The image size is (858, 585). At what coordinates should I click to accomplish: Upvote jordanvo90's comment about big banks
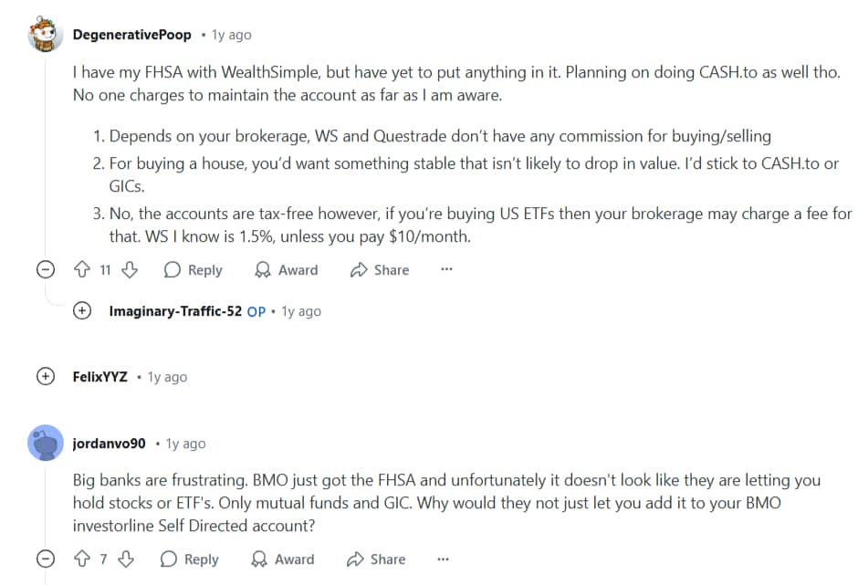(82, 559)
